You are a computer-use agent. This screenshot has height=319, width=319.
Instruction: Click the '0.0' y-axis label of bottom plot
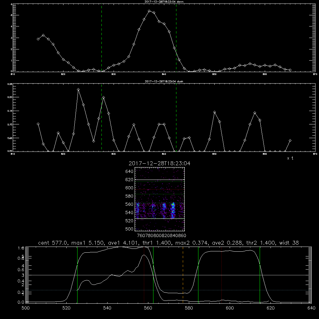click(x=21, y=302)
